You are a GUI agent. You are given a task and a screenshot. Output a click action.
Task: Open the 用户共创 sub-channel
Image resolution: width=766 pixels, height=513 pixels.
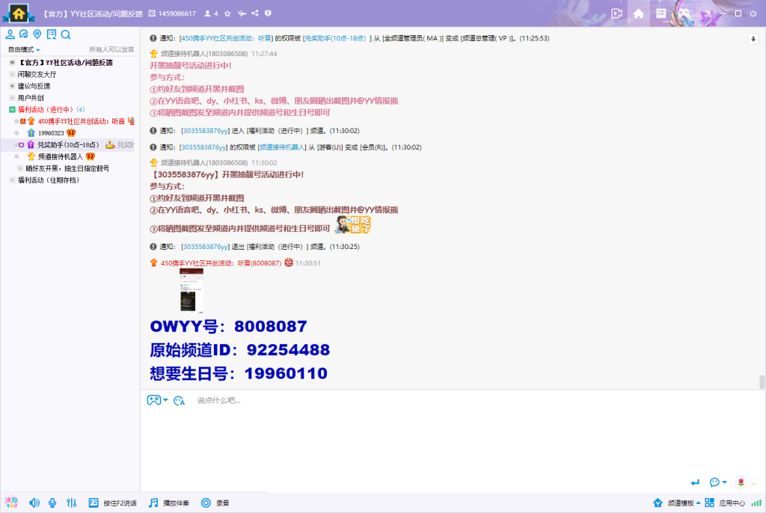point(31,98)
